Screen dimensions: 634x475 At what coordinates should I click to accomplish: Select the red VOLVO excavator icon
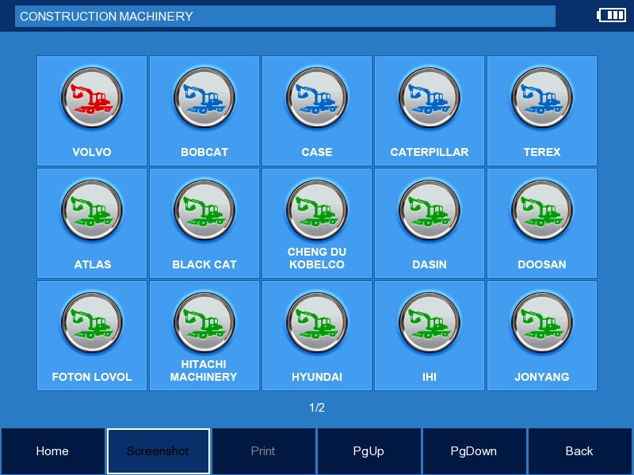[92, 97]
